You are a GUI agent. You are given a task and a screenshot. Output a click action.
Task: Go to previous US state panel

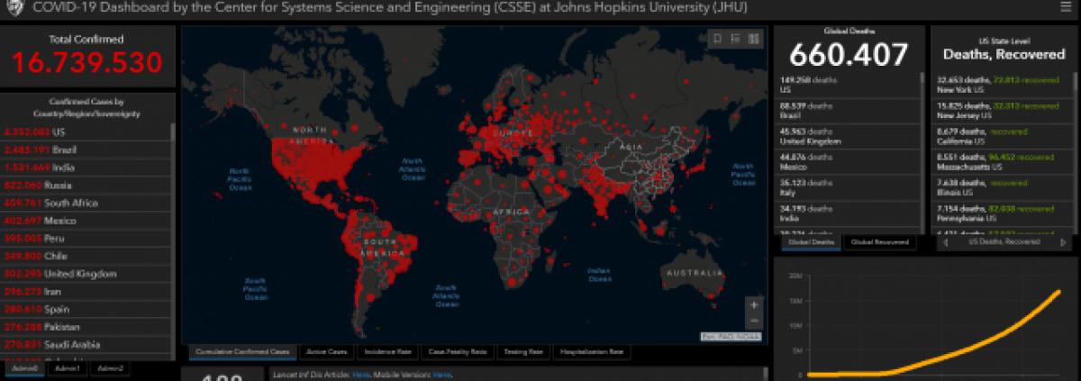(943, 242)
